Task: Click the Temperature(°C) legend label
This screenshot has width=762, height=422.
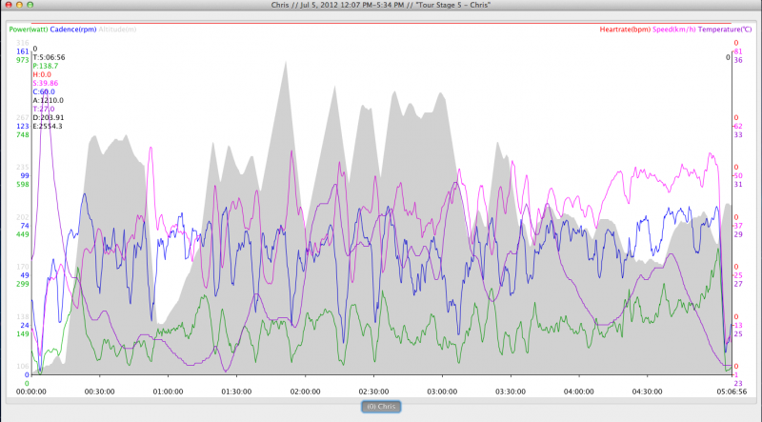Action: [x=727, y=30]
